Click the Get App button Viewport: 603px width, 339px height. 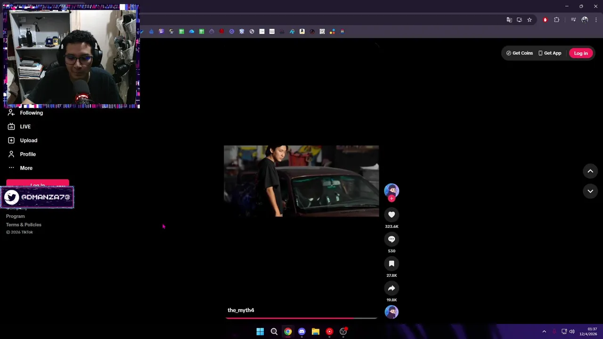pos(550,53)
